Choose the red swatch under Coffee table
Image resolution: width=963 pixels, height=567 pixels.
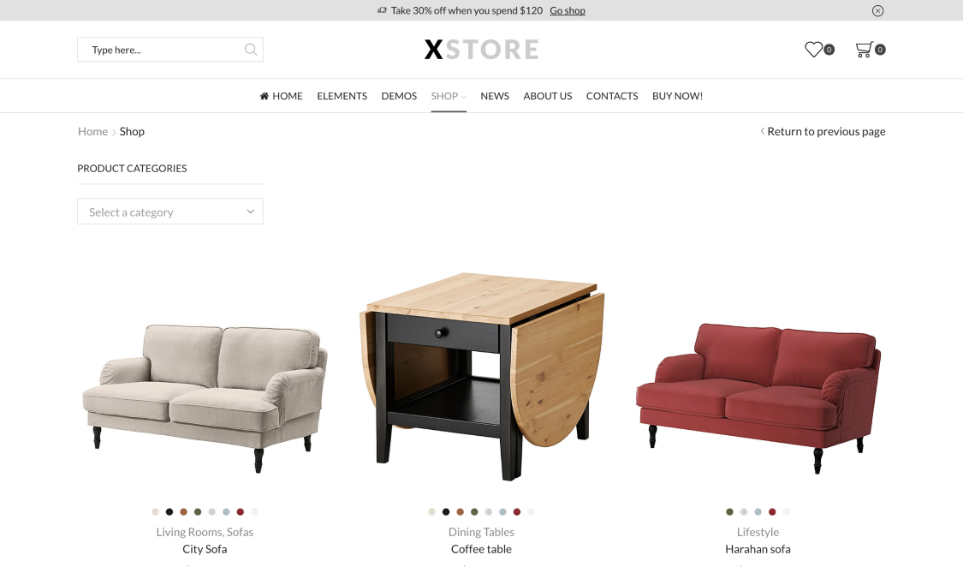point(517,511)
